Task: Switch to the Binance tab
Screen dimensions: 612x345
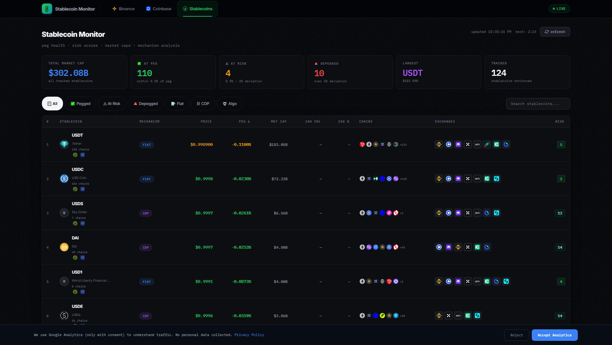Action: (x=123, y=9)
